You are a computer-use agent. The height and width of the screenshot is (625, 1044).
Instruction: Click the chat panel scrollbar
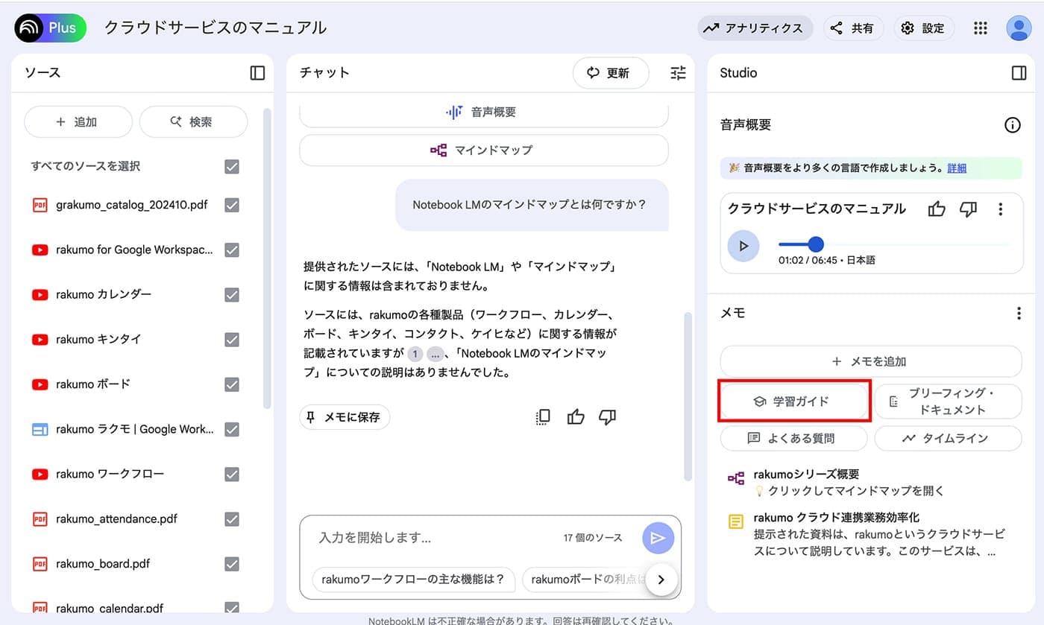[x=688, y=396]
